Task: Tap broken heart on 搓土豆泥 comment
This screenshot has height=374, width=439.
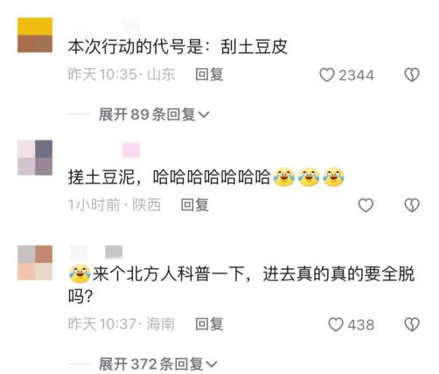Action: point(412,205)
